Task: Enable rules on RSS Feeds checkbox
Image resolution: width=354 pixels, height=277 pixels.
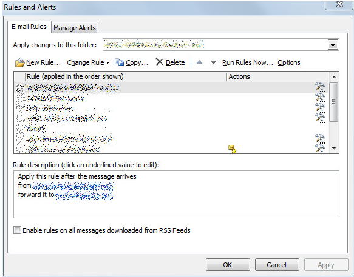Action: coord(17,230)
